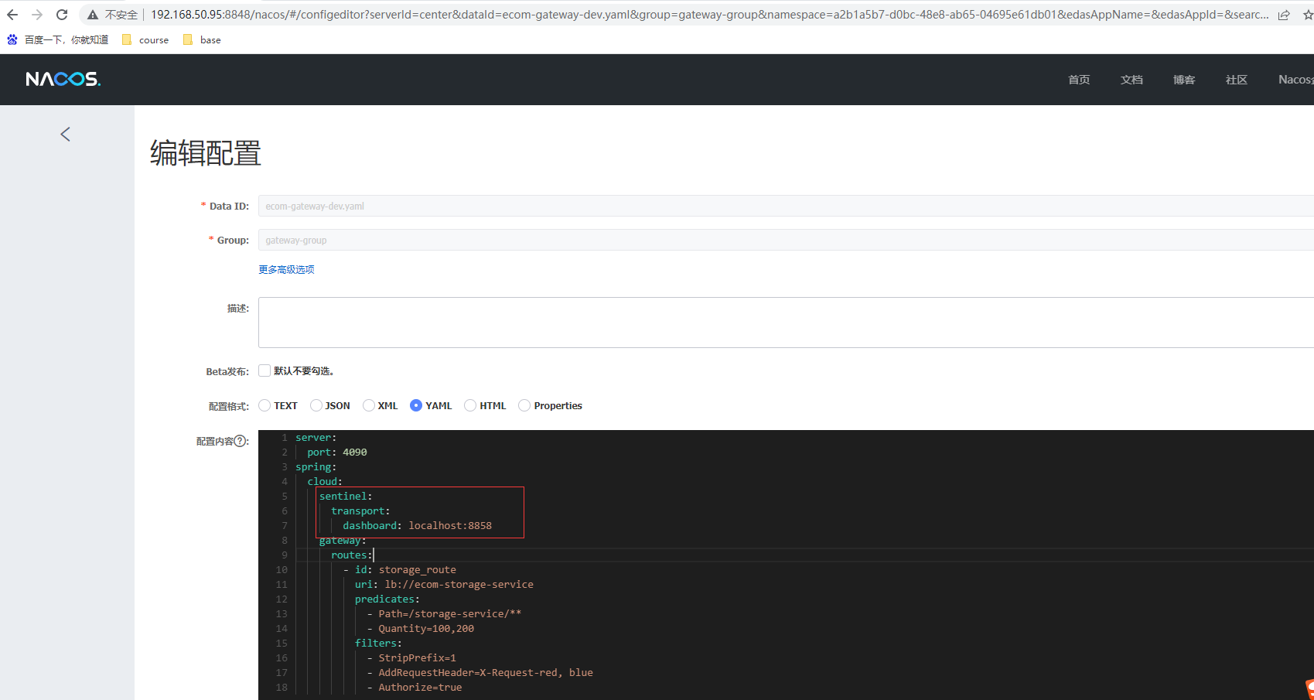
Task: Click the 'server:' line in editor
Action: pos(316,438)
